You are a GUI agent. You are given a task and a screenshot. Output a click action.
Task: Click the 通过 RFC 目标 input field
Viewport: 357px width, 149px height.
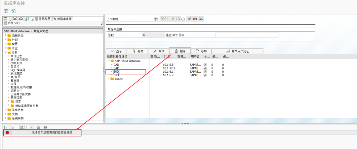coord(247,35)
